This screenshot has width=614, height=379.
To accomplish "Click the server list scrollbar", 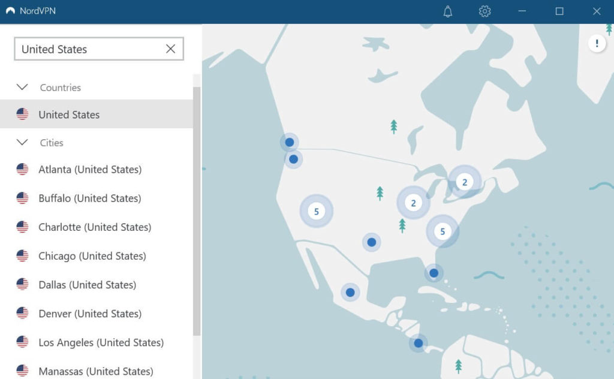I will 197,212.
